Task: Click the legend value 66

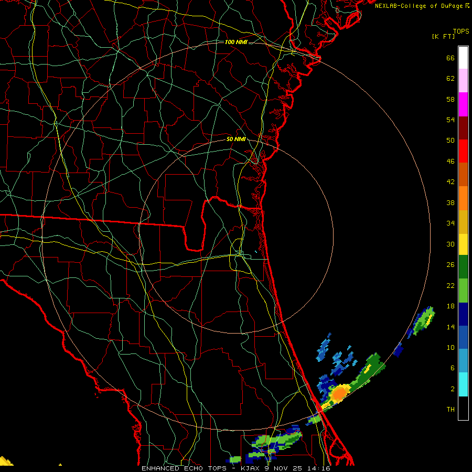Action: pyautogui.click(x=450, y=58)
